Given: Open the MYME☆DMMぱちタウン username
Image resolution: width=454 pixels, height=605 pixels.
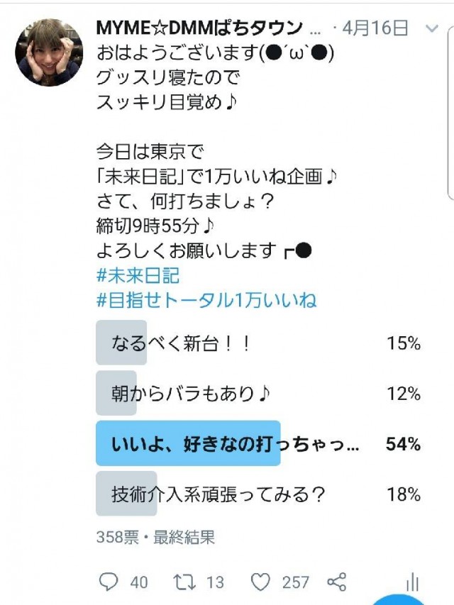Looking at the screenshot, I should point(199,28).
